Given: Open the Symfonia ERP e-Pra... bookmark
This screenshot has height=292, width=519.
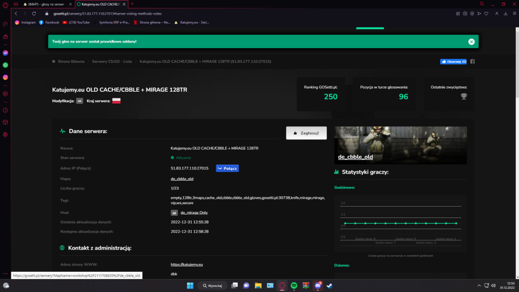Looking at the screenshot, I should (112, 22).
